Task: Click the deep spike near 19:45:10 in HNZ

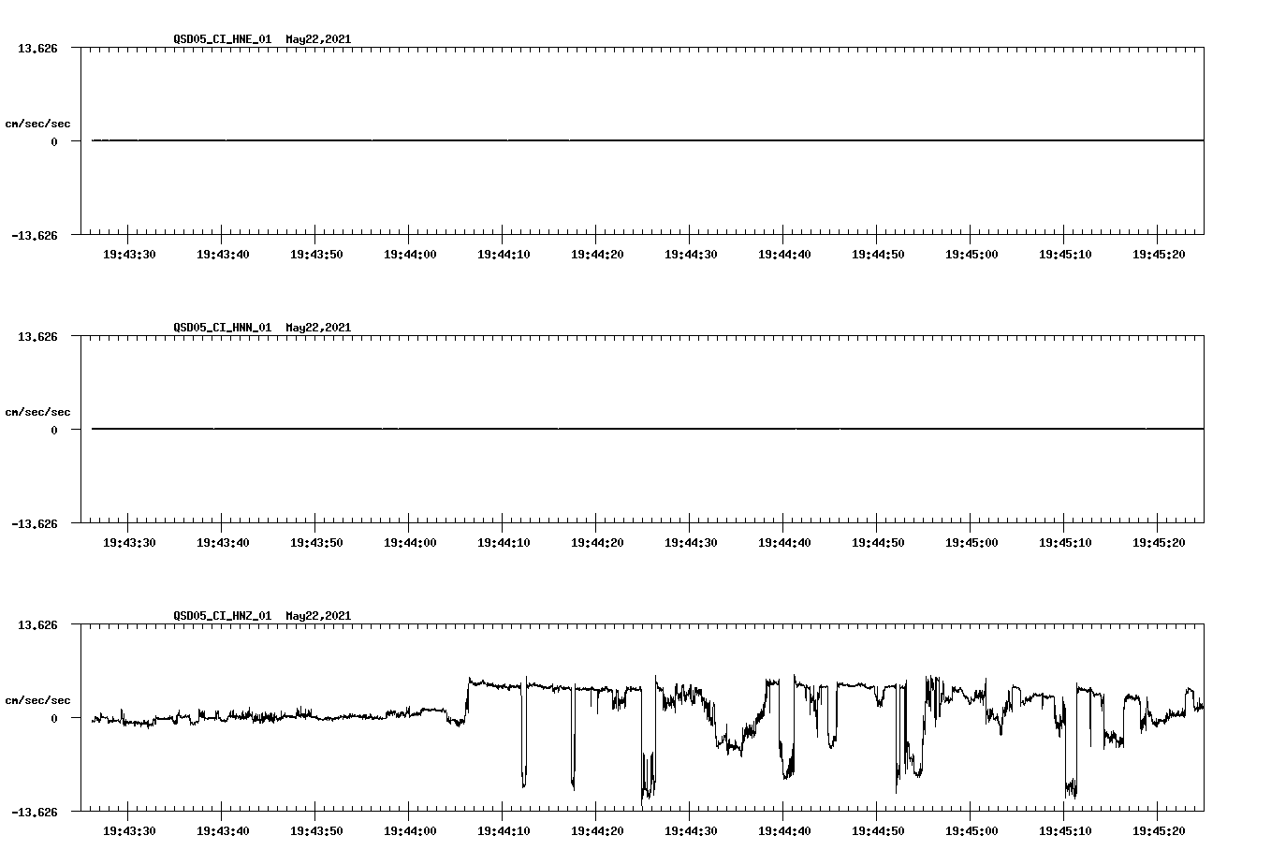Action: 1070,782
